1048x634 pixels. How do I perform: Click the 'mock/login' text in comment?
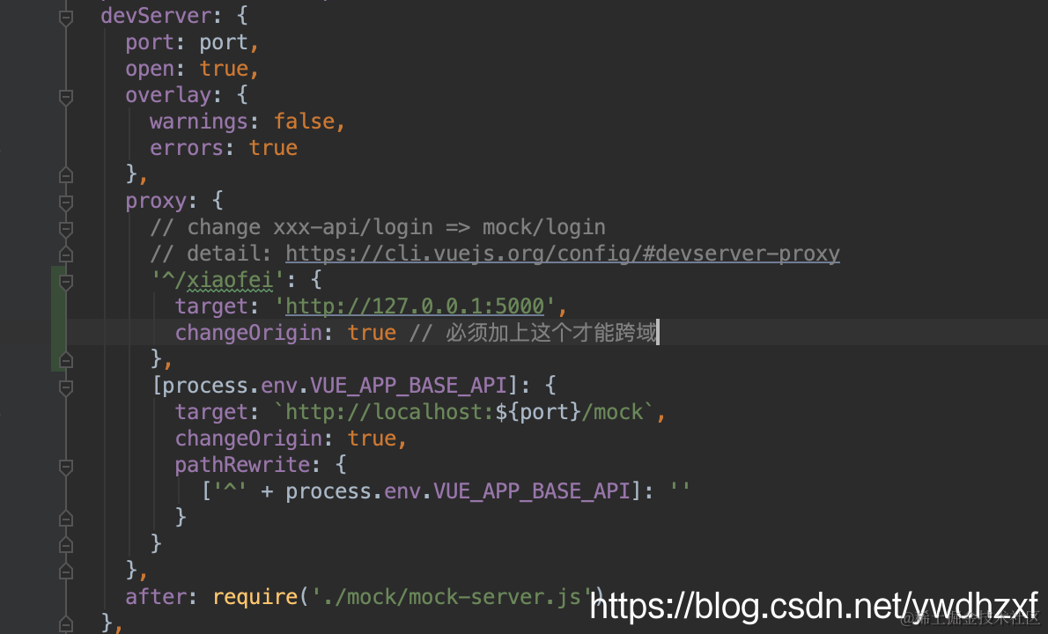pyautogui.click(x=544, y=227)
